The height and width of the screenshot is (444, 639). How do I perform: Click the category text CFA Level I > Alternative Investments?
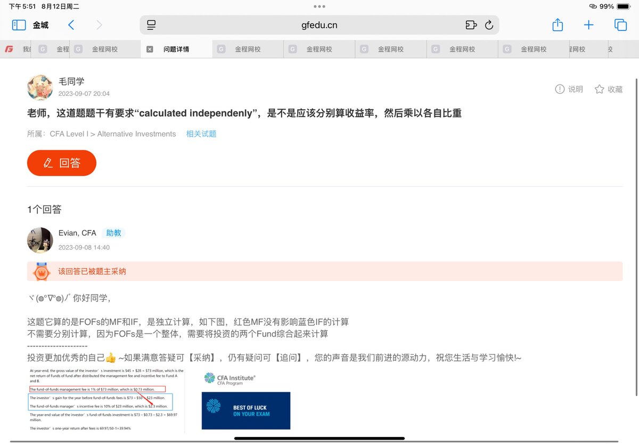(x=113, y=134)
